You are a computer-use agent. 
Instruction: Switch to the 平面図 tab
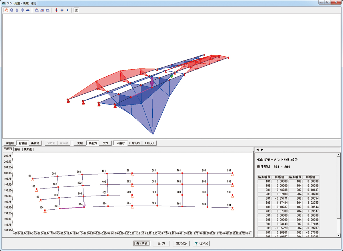coord(7,149)
